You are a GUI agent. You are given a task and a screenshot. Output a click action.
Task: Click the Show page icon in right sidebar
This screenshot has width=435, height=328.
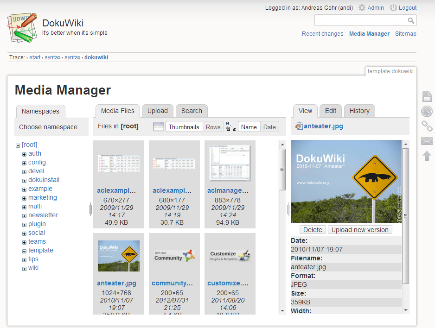tap(427, 96)
